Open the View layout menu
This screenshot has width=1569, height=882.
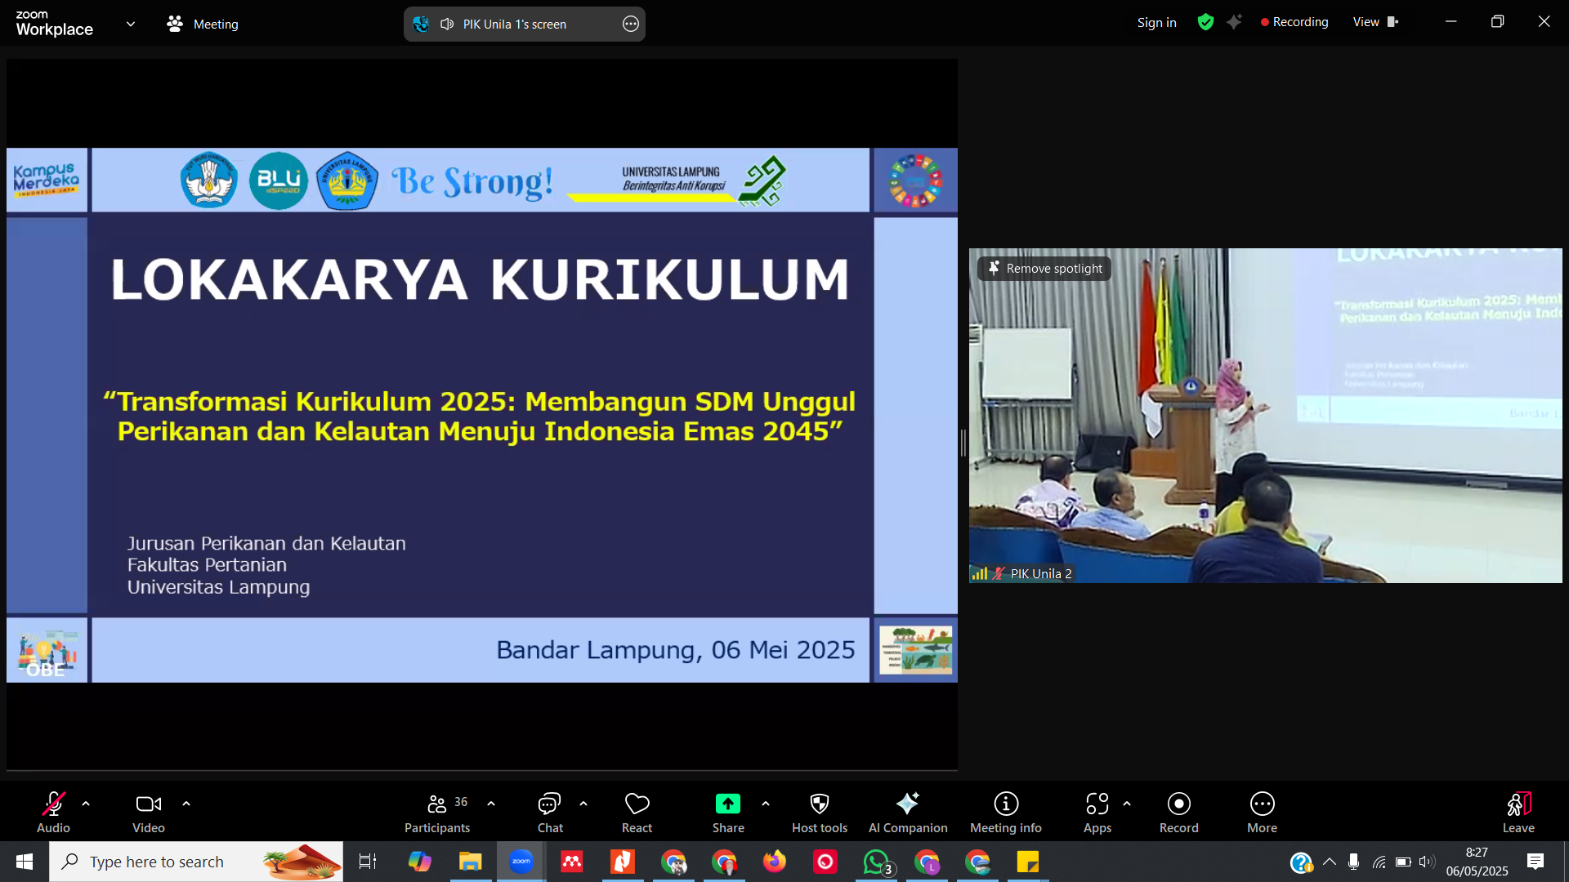tap(1375, 22)
